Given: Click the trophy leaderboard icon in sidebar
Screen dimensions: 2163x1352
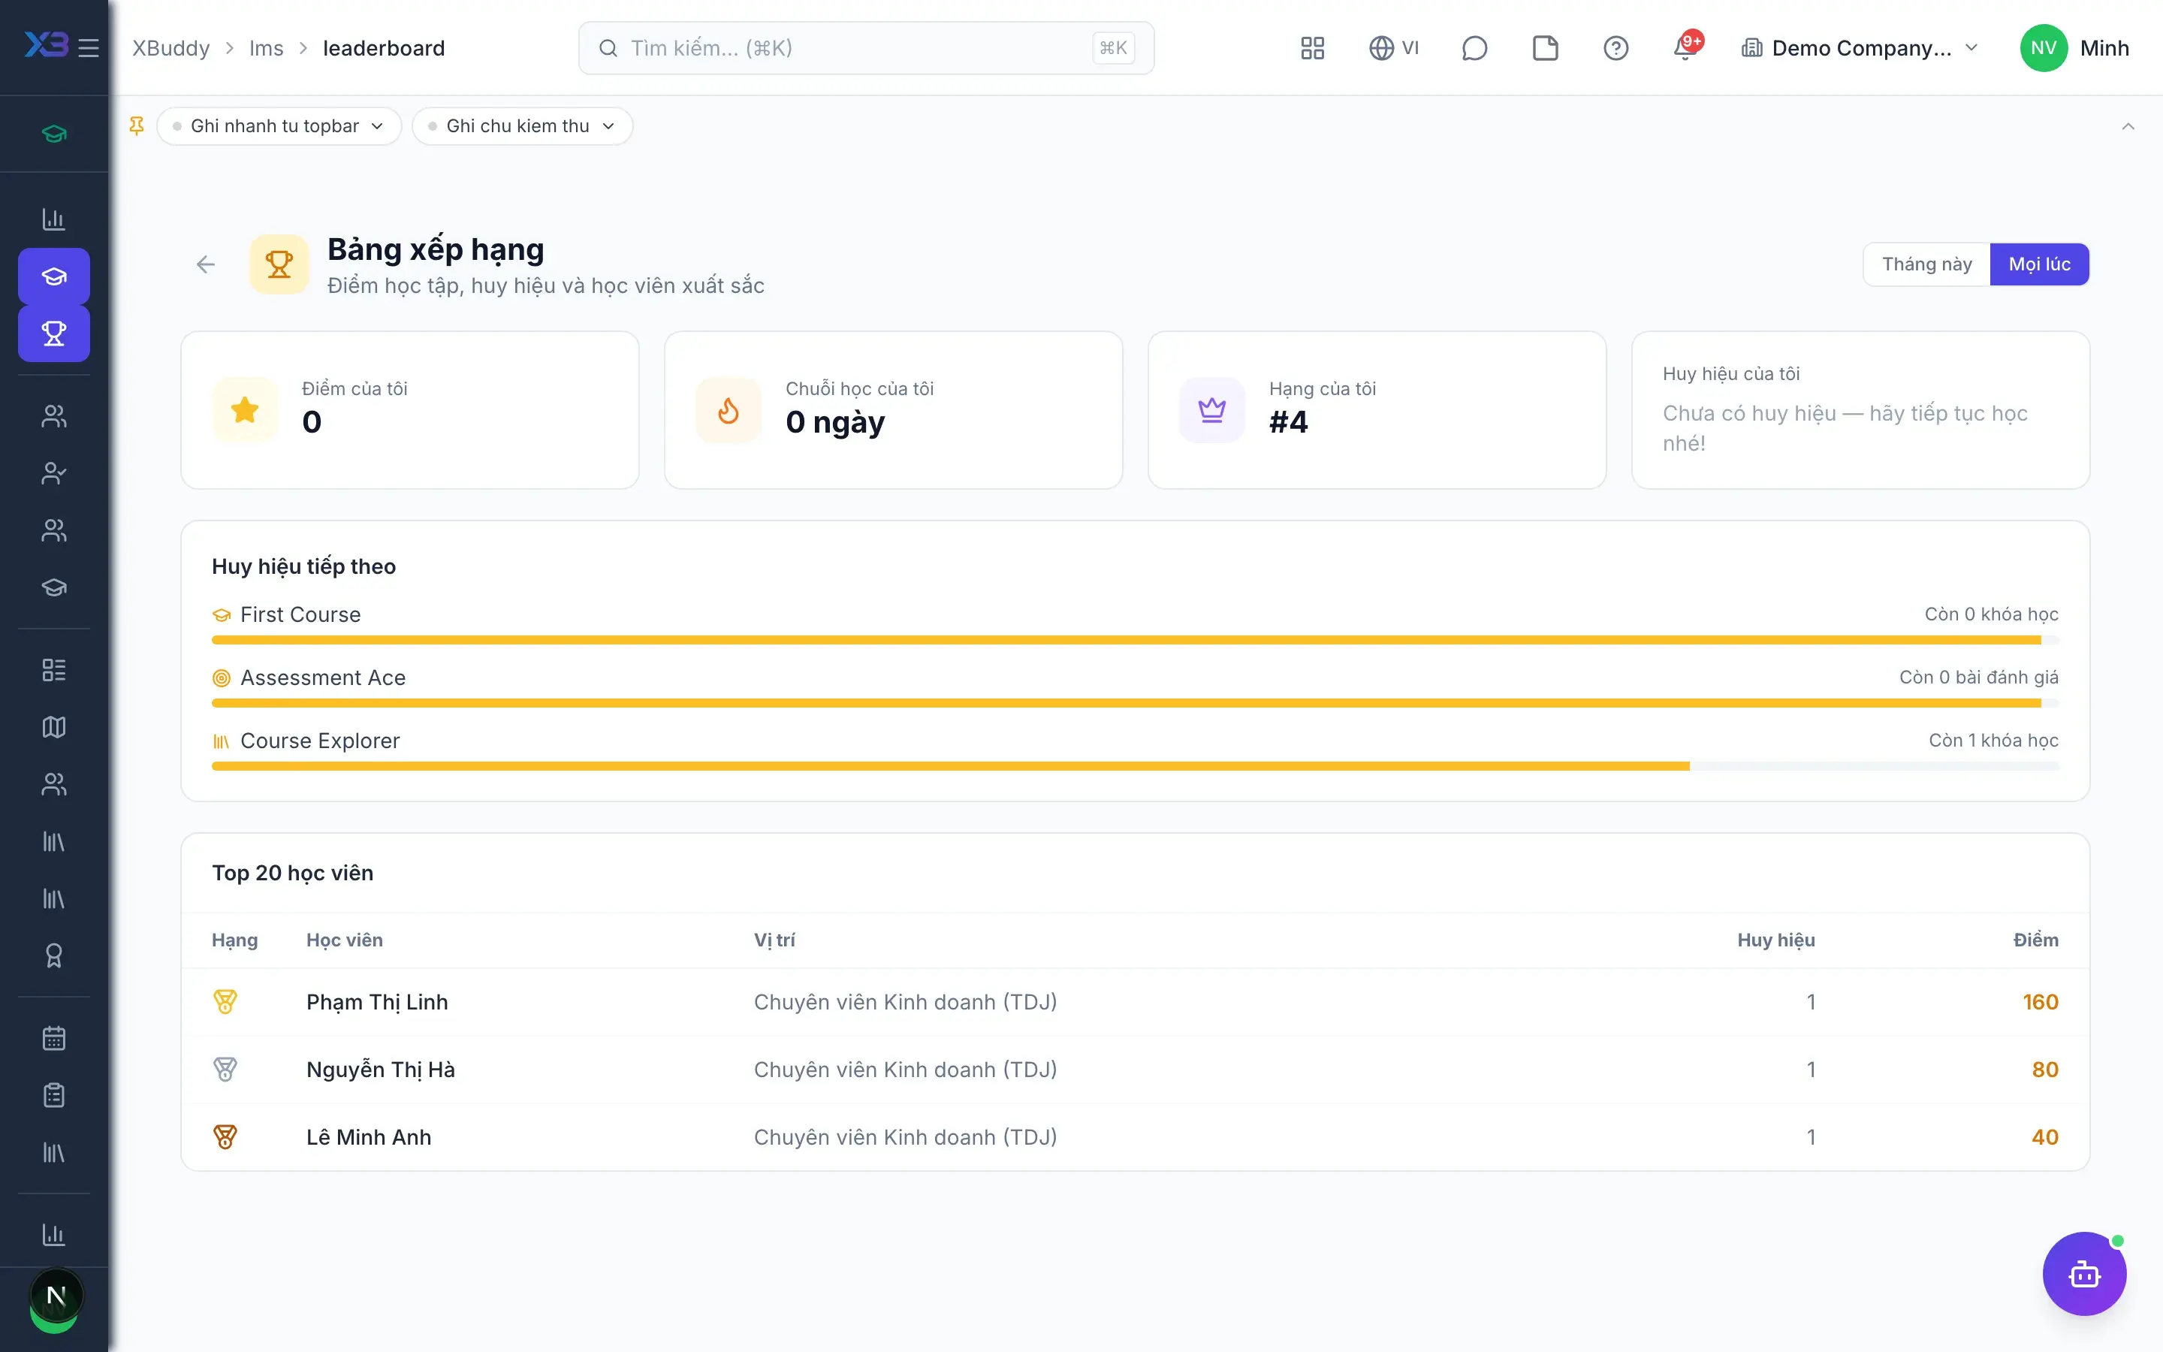Looking at the screenshot, I should [x=53, y=333].
